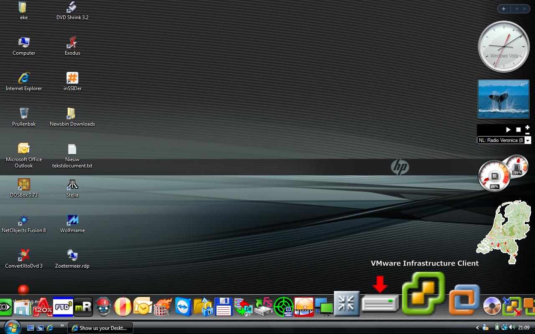Click Show Desktop quick launch icon
The width and height of the screenshot is (535, 334).
pos(31,328)
